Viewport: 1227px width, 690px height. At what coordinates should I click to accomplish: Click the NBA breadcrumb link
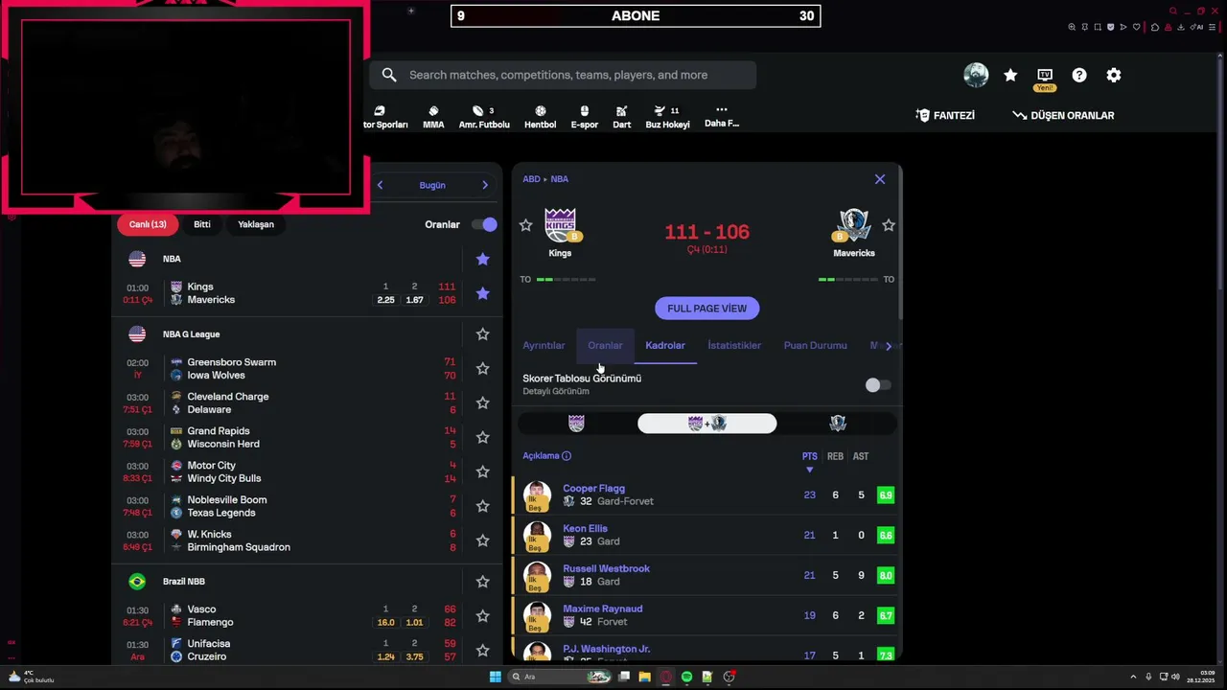click(x=560, y=179)
